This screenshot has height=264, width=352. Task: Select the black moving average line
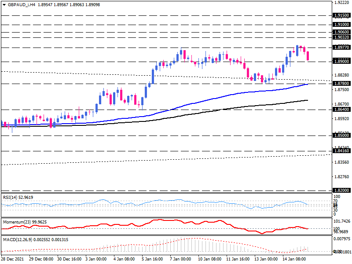(x=220, y=110)
